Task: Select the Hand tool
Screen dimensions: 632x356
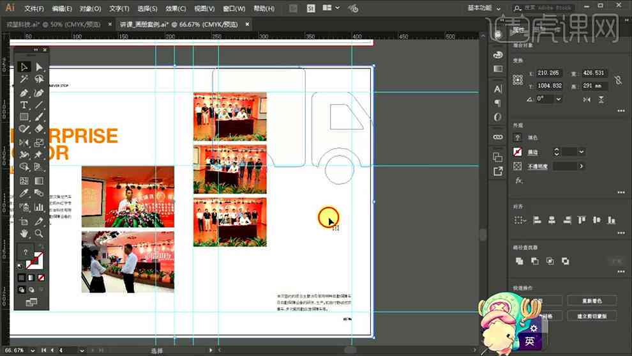Action: coord(24,233)
